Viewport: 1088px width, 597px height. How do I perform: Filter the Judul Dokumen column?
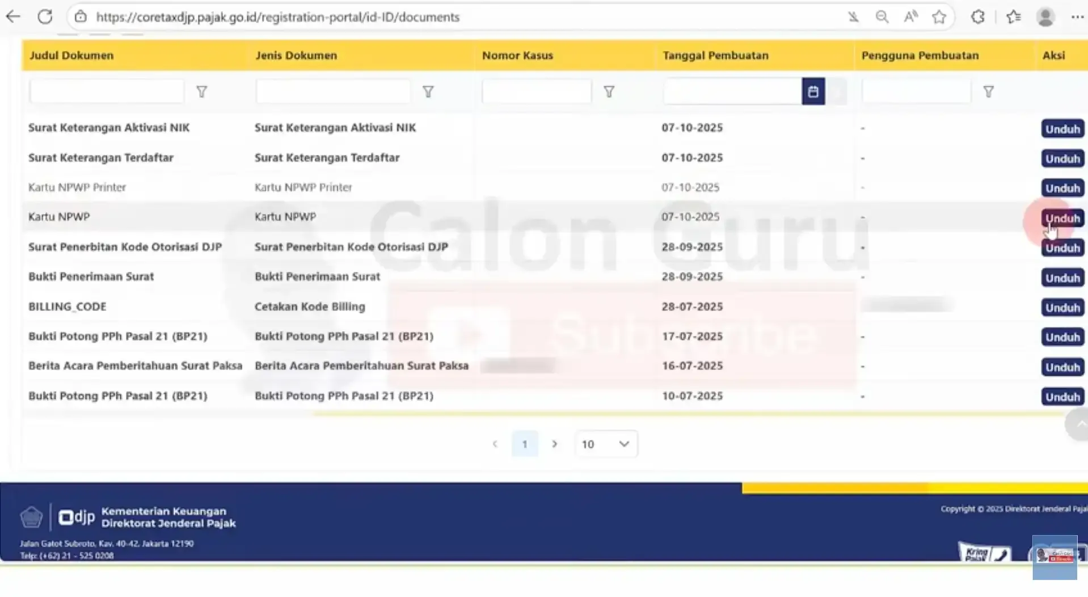tap(201, 91)
